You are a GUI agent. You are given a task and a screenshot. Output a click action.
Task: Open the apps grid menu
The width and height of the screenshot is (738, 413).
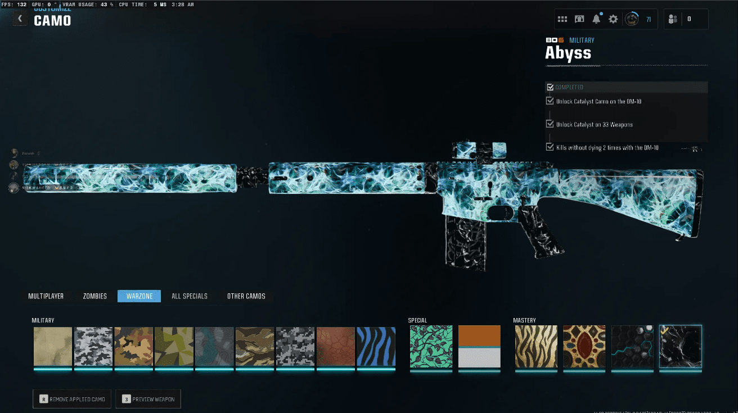coord(562,19)
